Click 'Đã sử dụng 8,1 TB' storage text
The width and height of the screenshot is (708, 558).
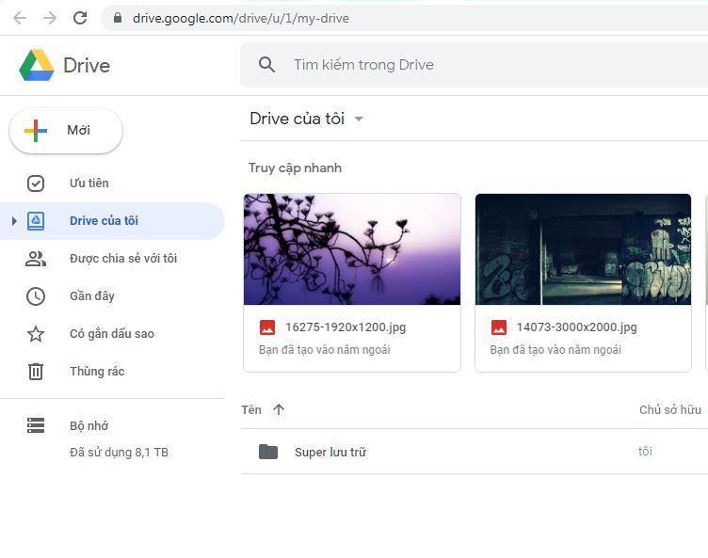pyautogui.click(x=119, y=453)
